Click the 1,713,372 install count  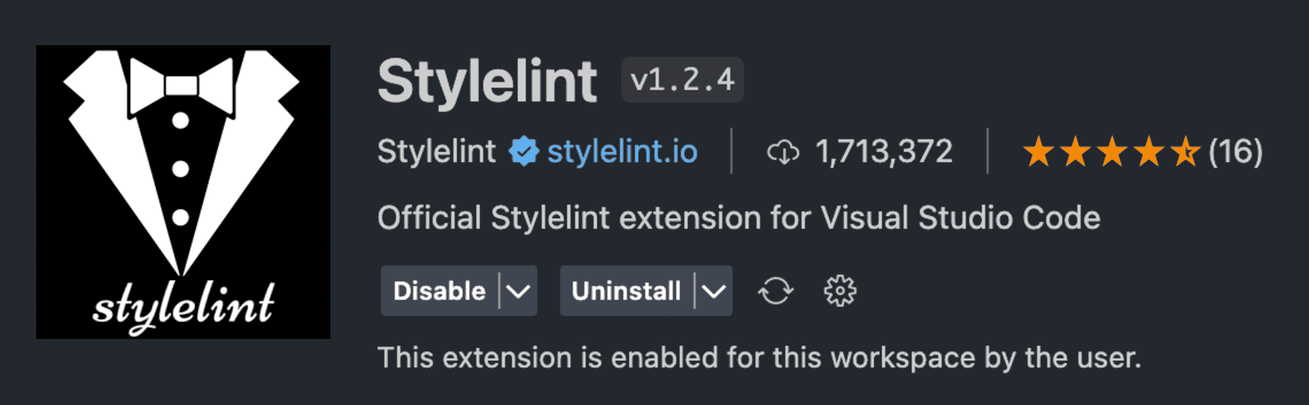click(884, 151)
